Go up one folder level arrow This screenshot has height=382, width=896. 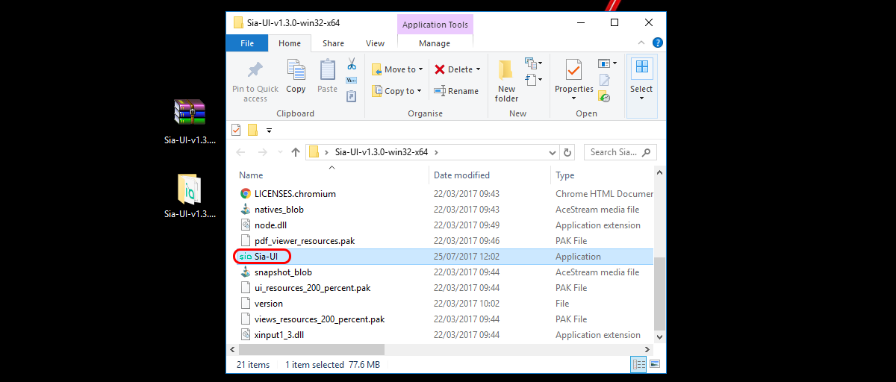tap(295, 152)
